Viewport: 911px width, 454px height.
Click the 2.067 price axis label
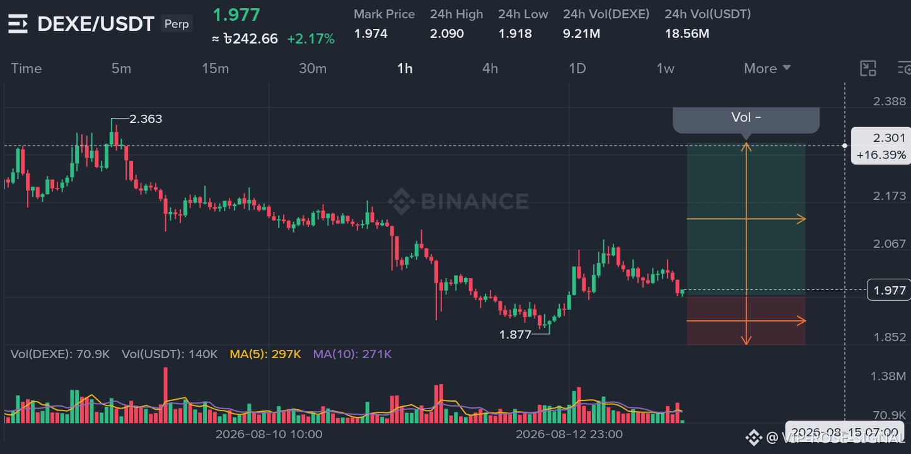[x=890, y=243]
